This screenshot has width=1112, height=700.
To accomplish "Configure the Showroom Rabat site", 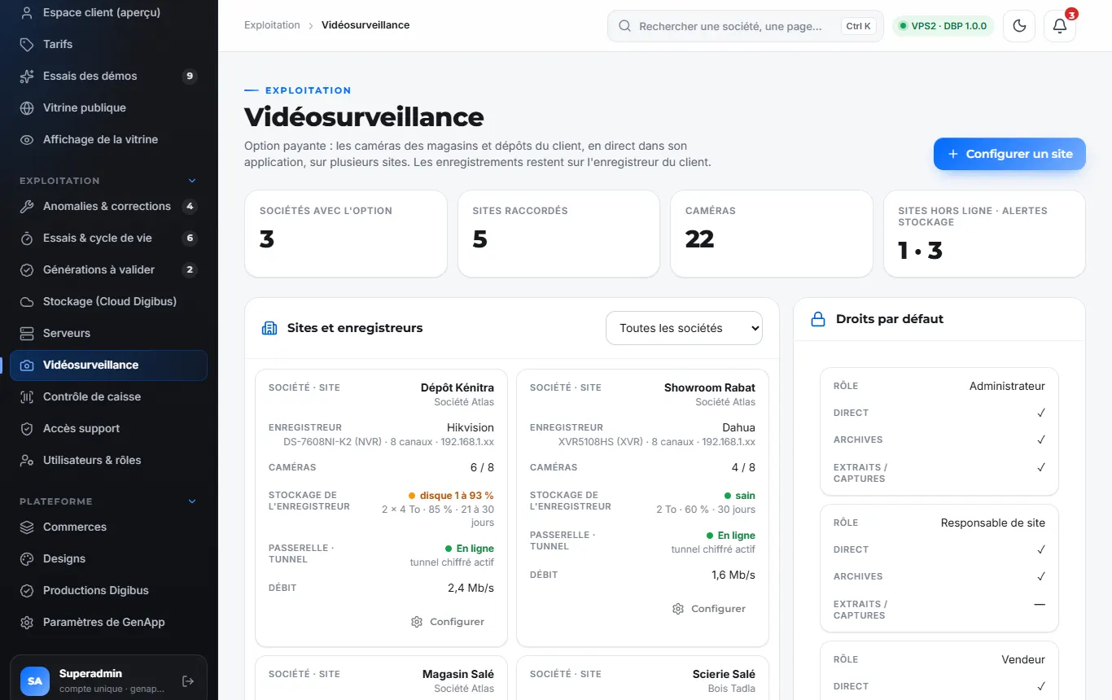I will pyautogui.click(x=709, y=609).
